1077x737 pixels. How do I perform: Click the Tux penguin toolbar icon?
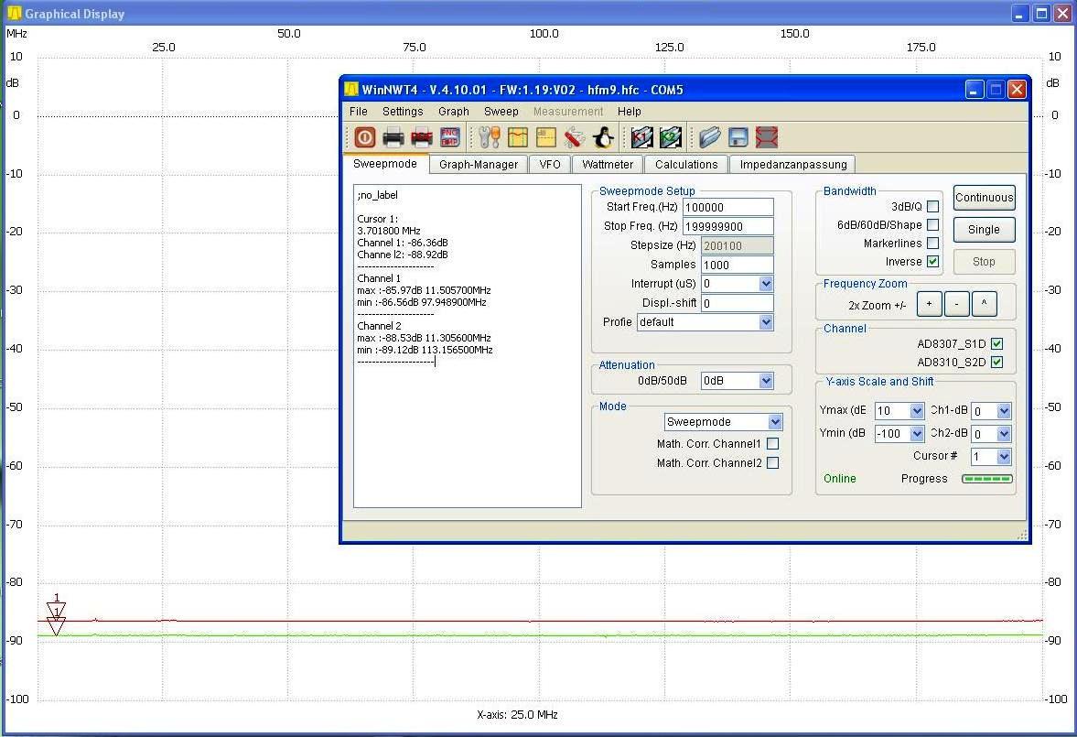pos(602,137)
